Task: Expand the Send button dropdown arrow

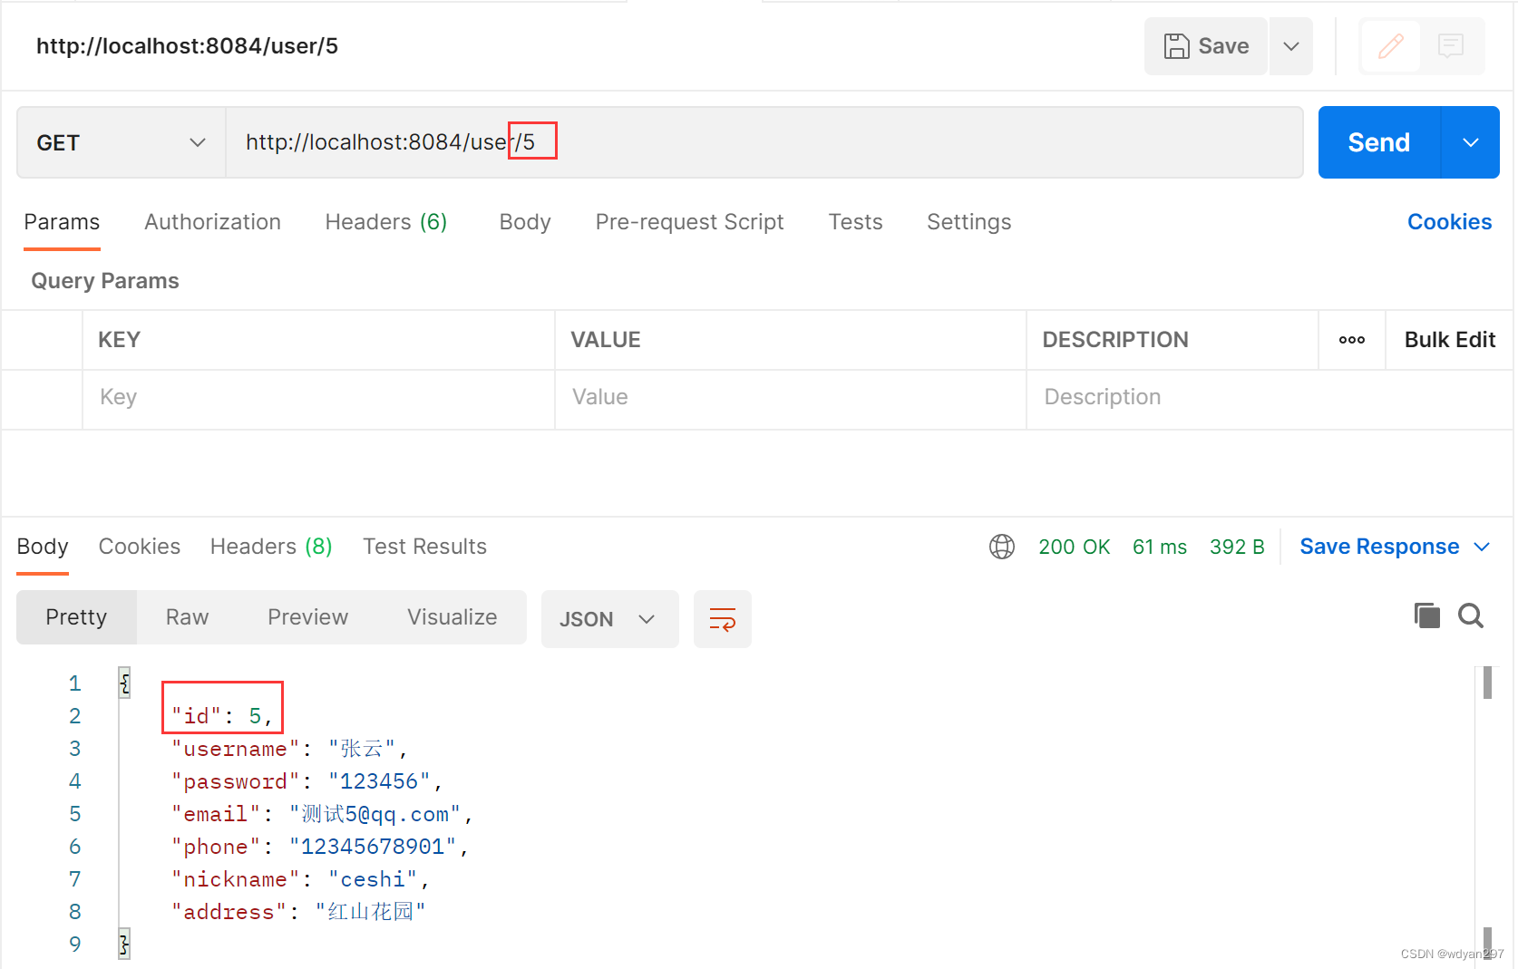Action: pos(1469,142)
